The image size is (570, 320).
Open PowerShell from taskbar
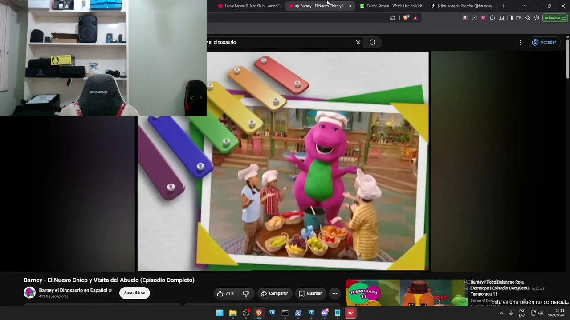(298, 313)
